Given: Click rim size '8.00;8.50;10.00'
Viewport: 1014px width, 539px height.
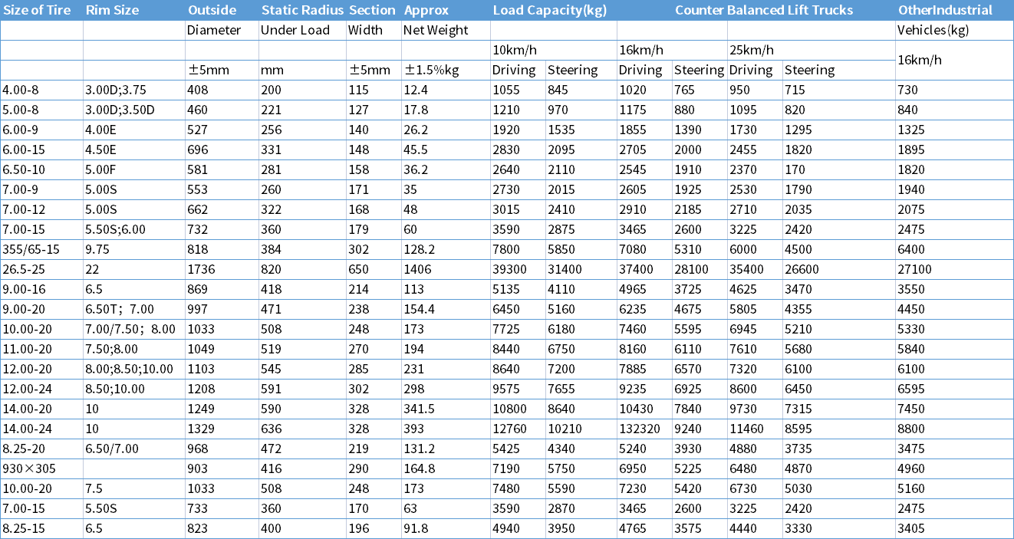Looking at the screenshot, I should [130, 370].
